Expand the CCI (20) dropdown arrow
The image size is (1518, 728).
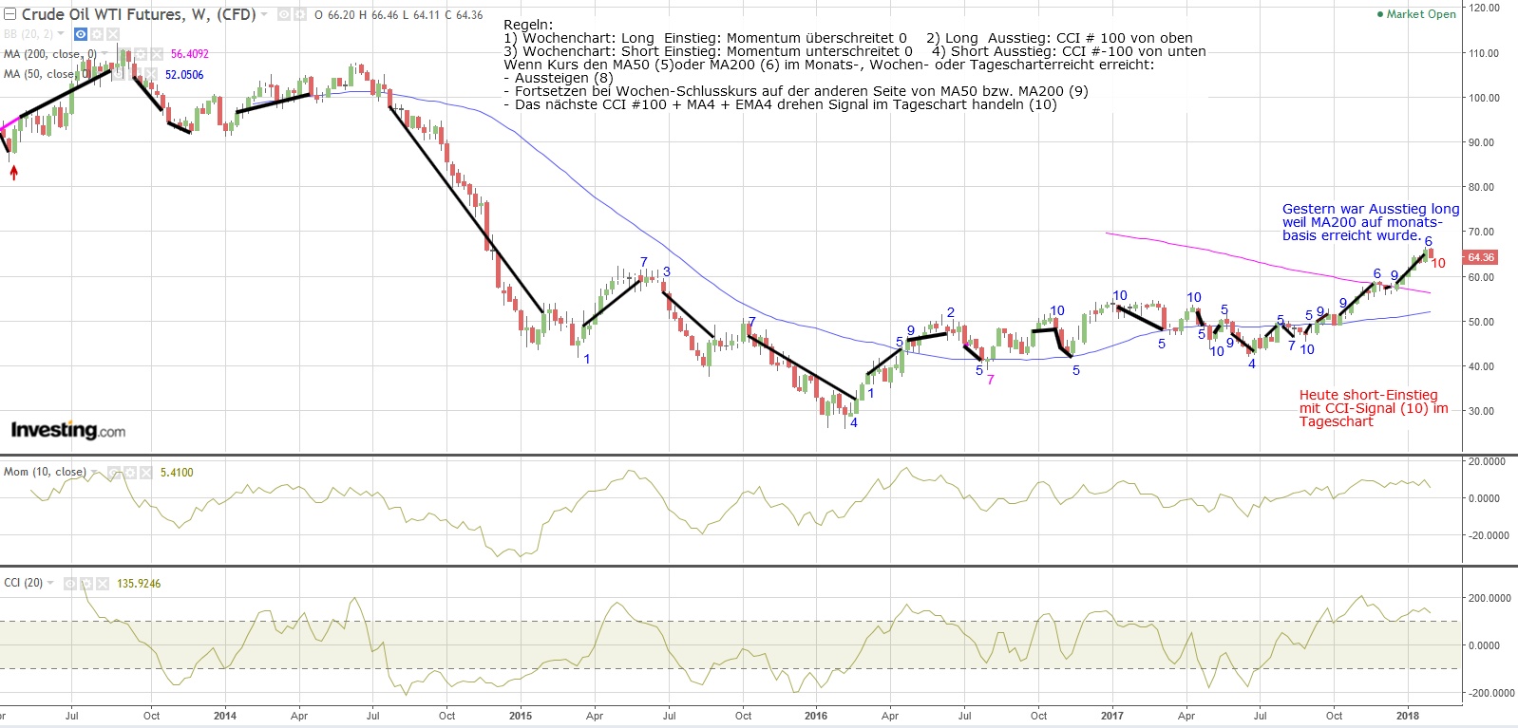pos(50,583)
